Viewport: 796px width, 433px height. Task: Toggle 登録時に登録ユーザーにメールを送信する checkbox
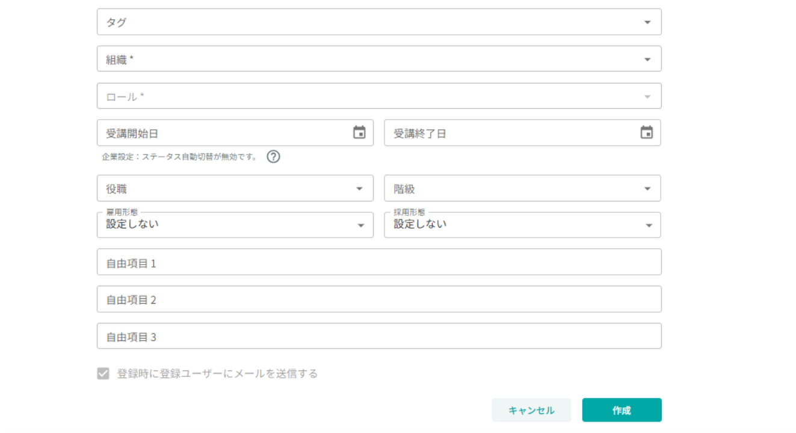[x=103, y=373]
